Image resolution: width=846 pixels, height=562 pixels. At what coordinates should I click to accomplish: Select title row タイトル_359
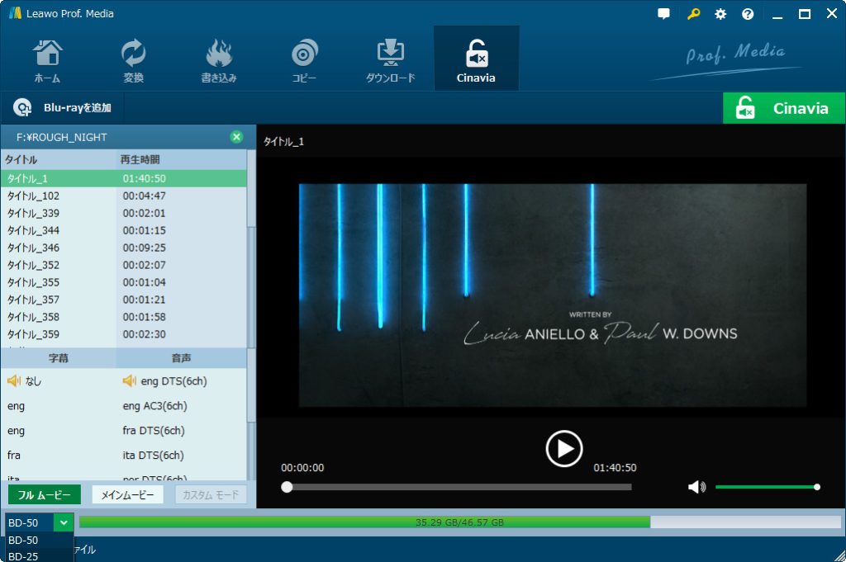click(124, 333)
